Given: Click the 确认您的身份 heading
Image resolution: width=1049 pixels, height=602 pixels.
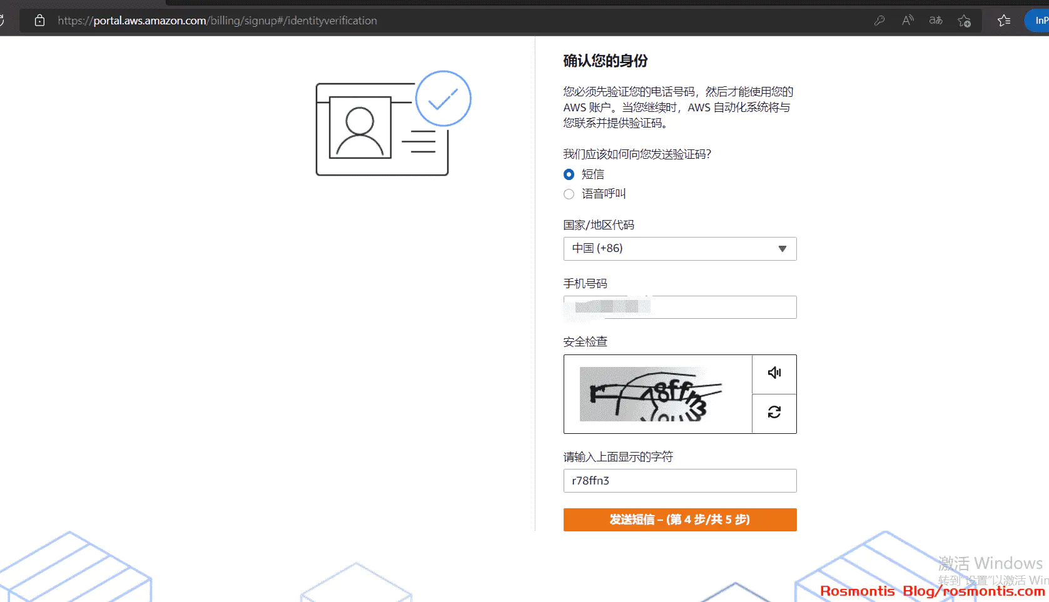Looking at the screenshot, I should [606, 61].
